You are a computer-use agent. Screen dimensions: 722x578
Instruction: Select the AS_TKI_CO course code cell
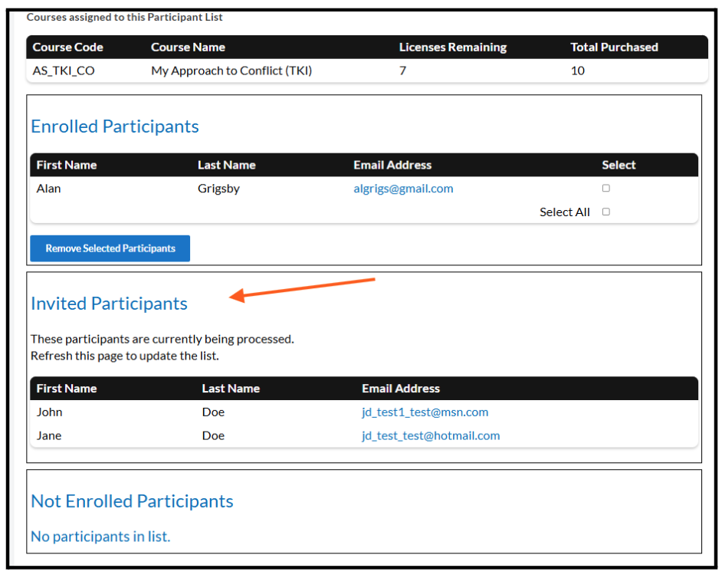coord(64,71)
